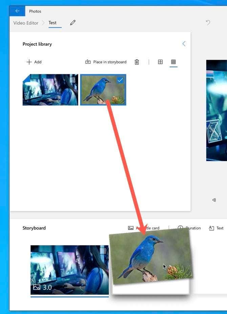Click the Undo arrow icon
The height and width of the screenshot is (314, 227).
(208, 22)
